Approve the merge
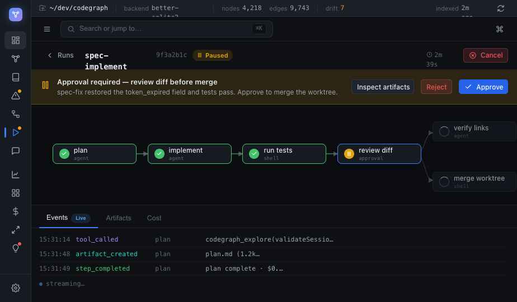The height and width of the screenshot is (302, 517). coord(483,87)
